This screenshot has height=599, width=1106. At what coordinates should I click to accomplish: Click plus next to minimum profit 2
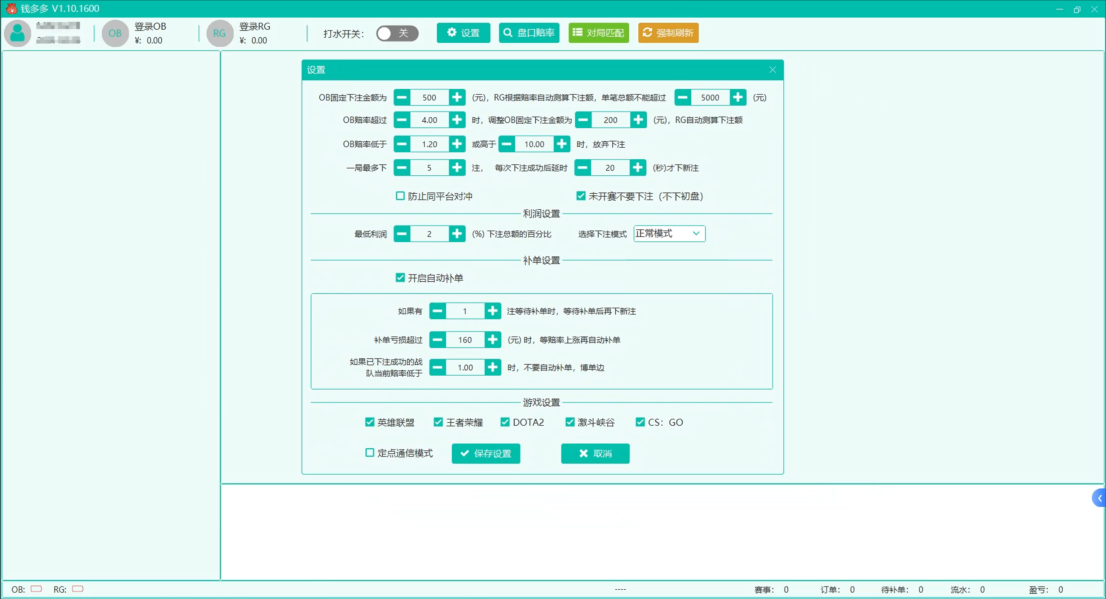[457, 234]
